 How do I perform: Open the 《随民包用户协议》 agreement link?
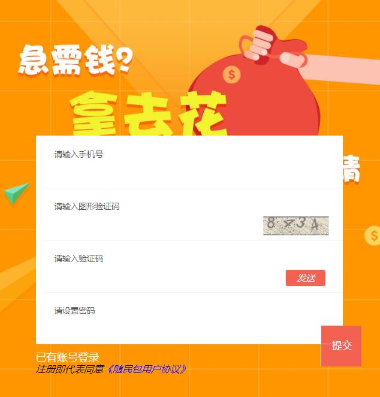click(x=146, y=369)
